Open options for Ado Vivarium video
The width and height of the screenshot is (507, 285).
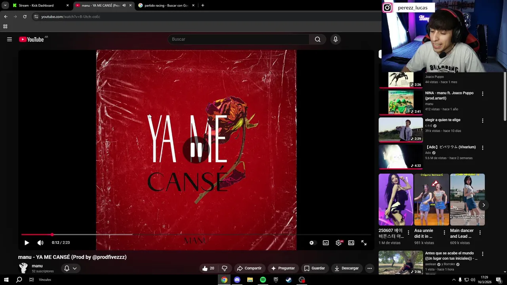point(482,148)
